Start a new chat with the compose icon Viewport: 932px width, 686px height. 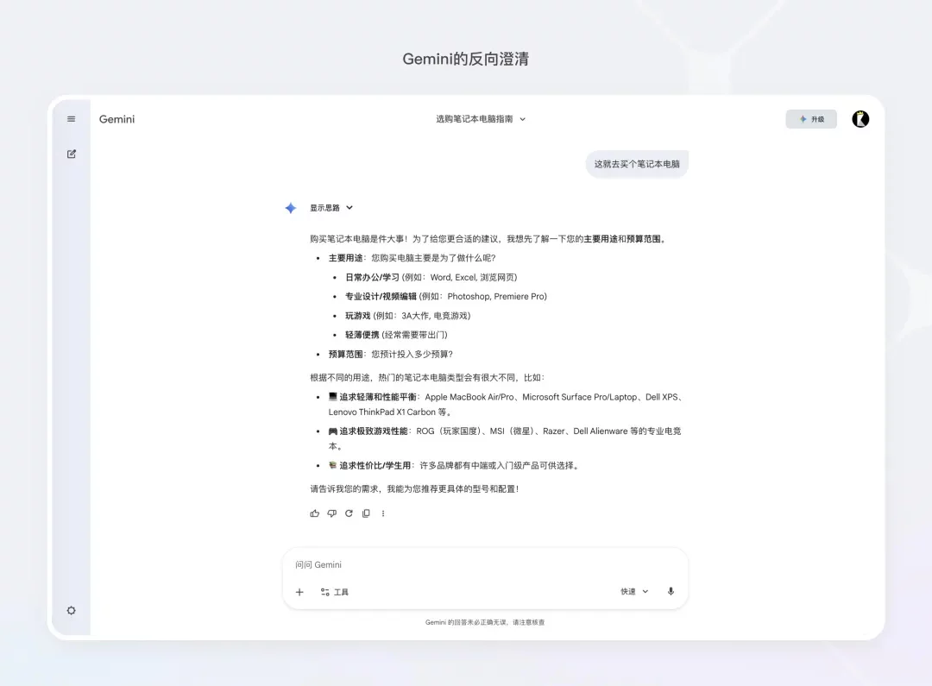click(71, 154)
